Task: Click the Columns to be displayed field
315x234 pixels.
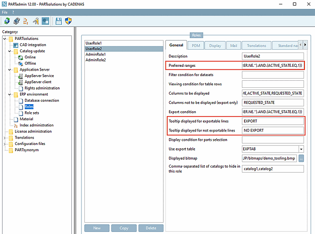Action: [x=273, y=93]
